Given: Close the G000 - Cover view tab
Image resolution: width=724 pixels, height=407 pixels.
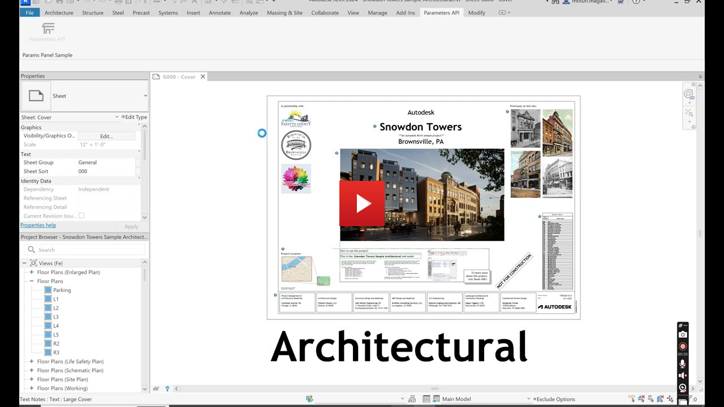Looking at the screenshot, I should tap(203, 77).
